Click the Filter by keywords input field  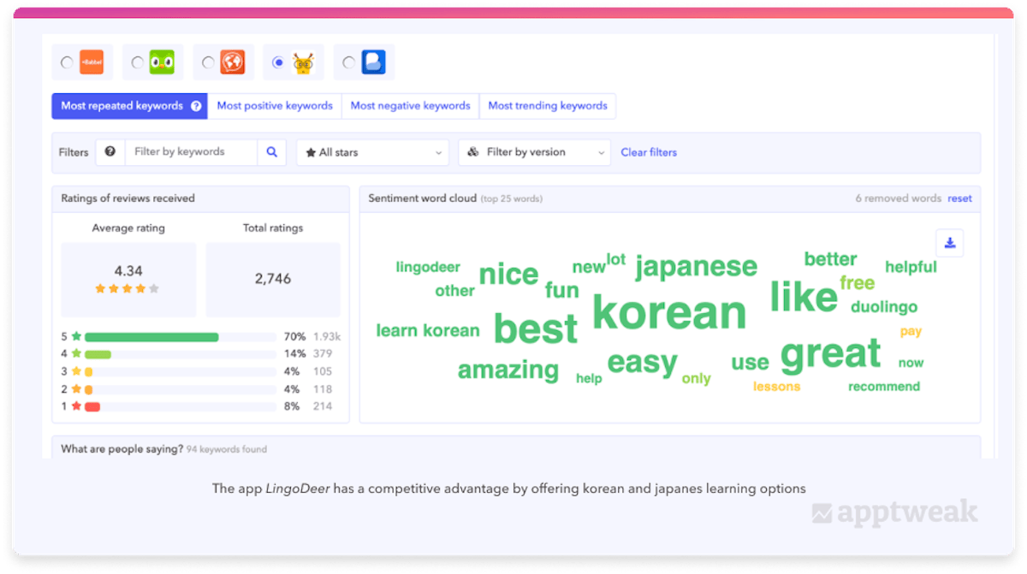coord(190,152)
